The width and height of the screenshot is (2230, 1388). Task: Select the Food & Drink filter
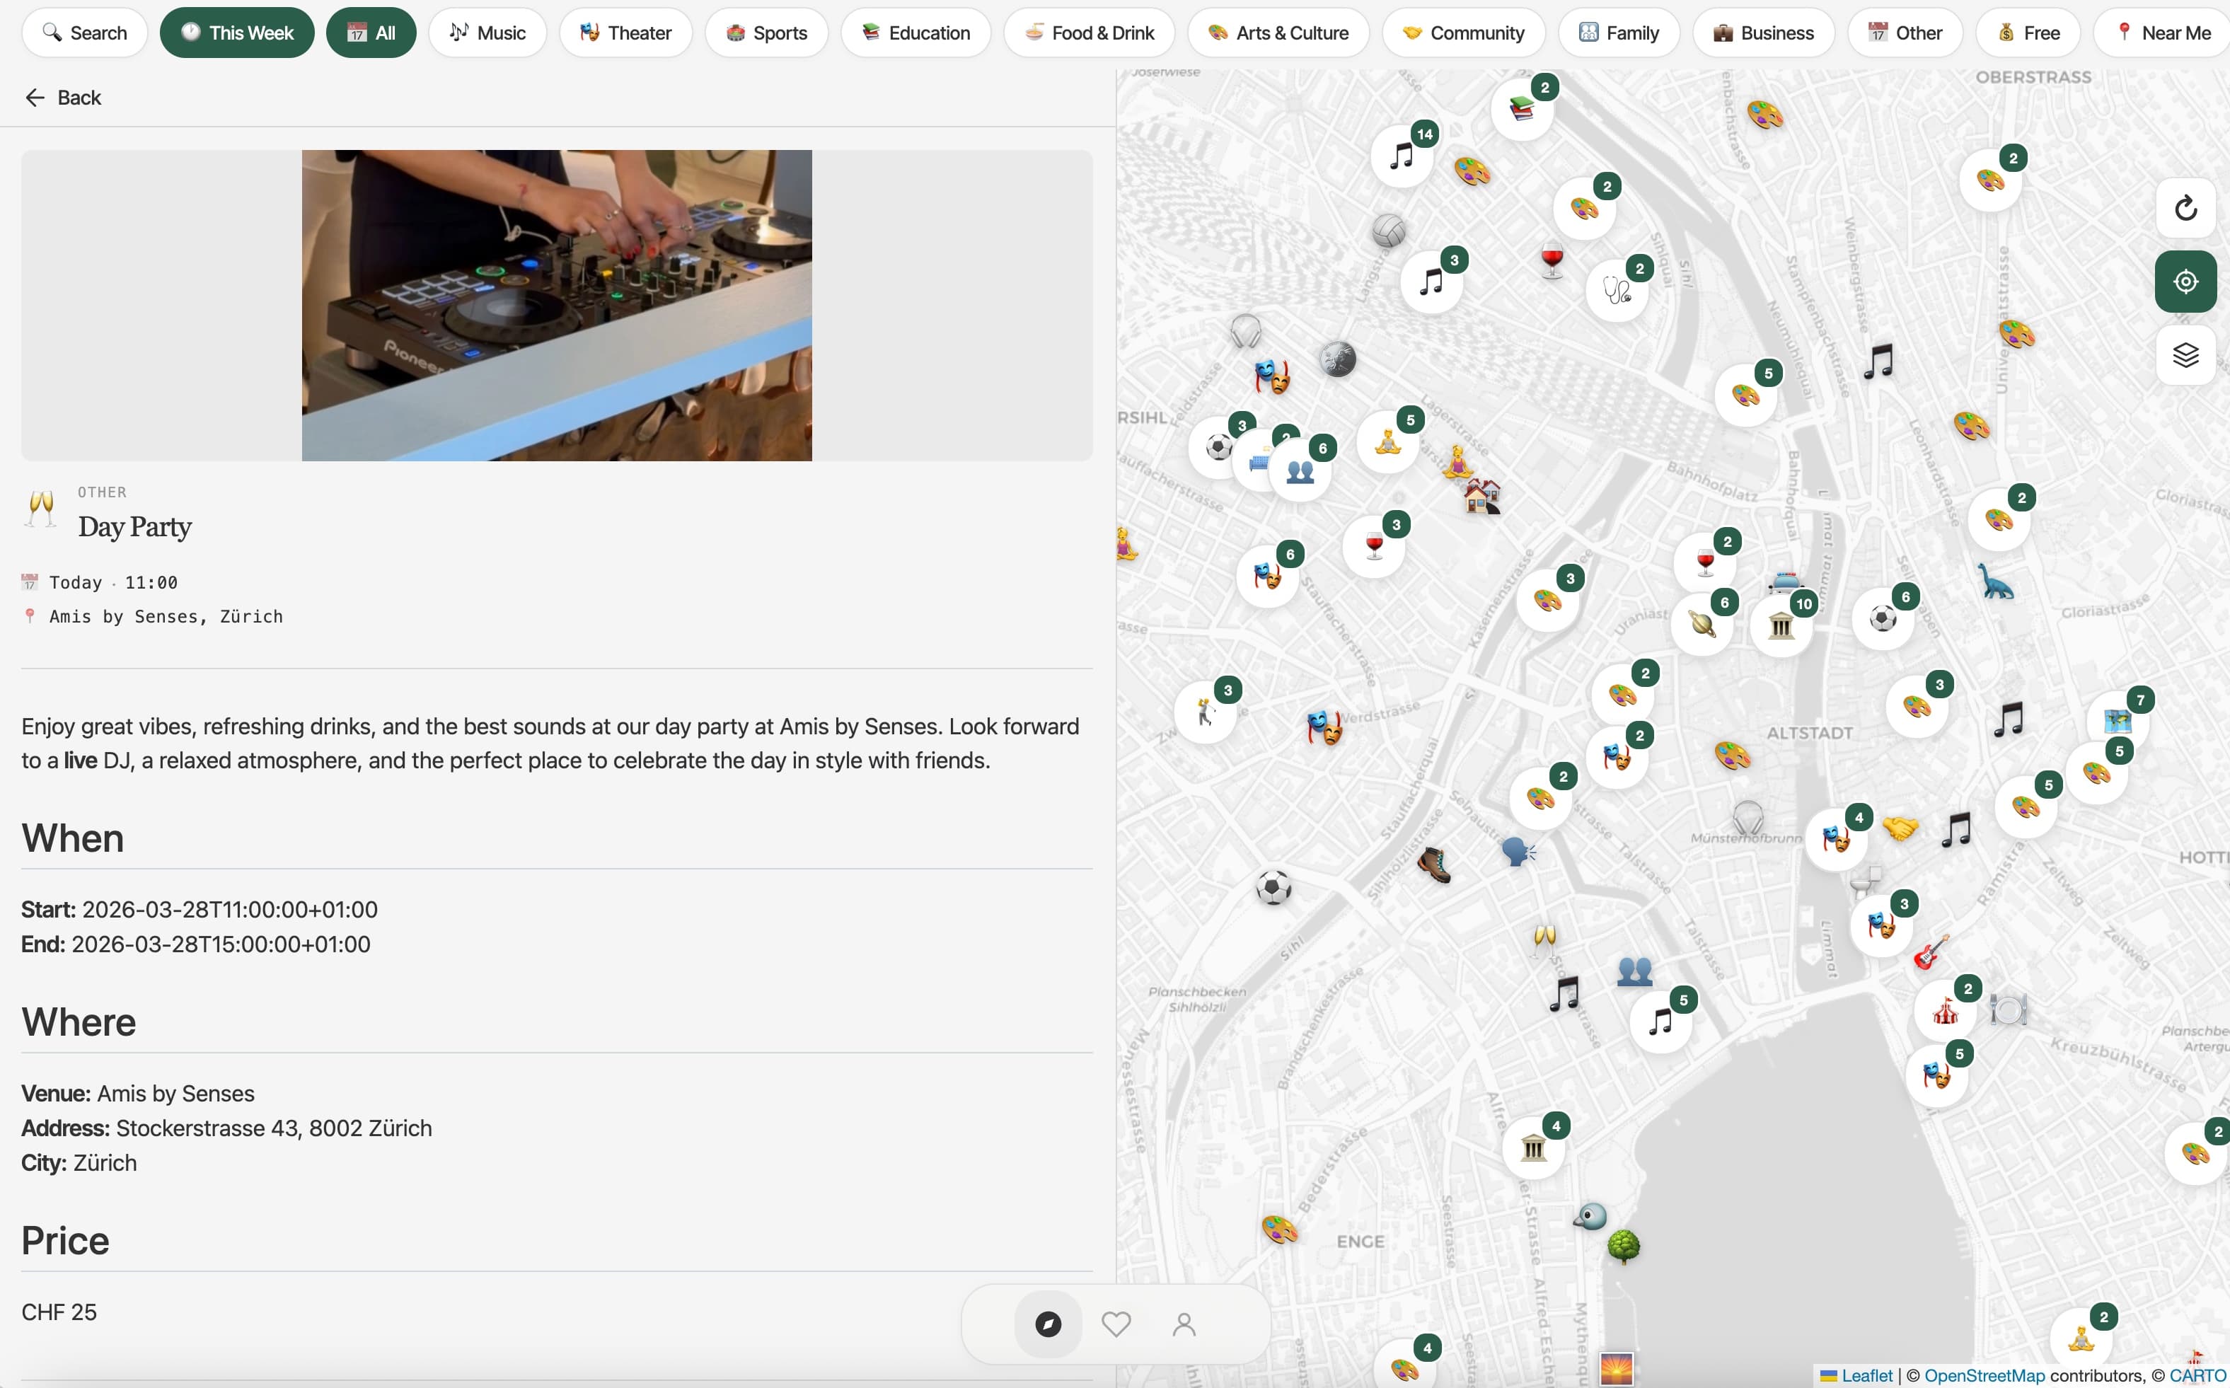1090,33
